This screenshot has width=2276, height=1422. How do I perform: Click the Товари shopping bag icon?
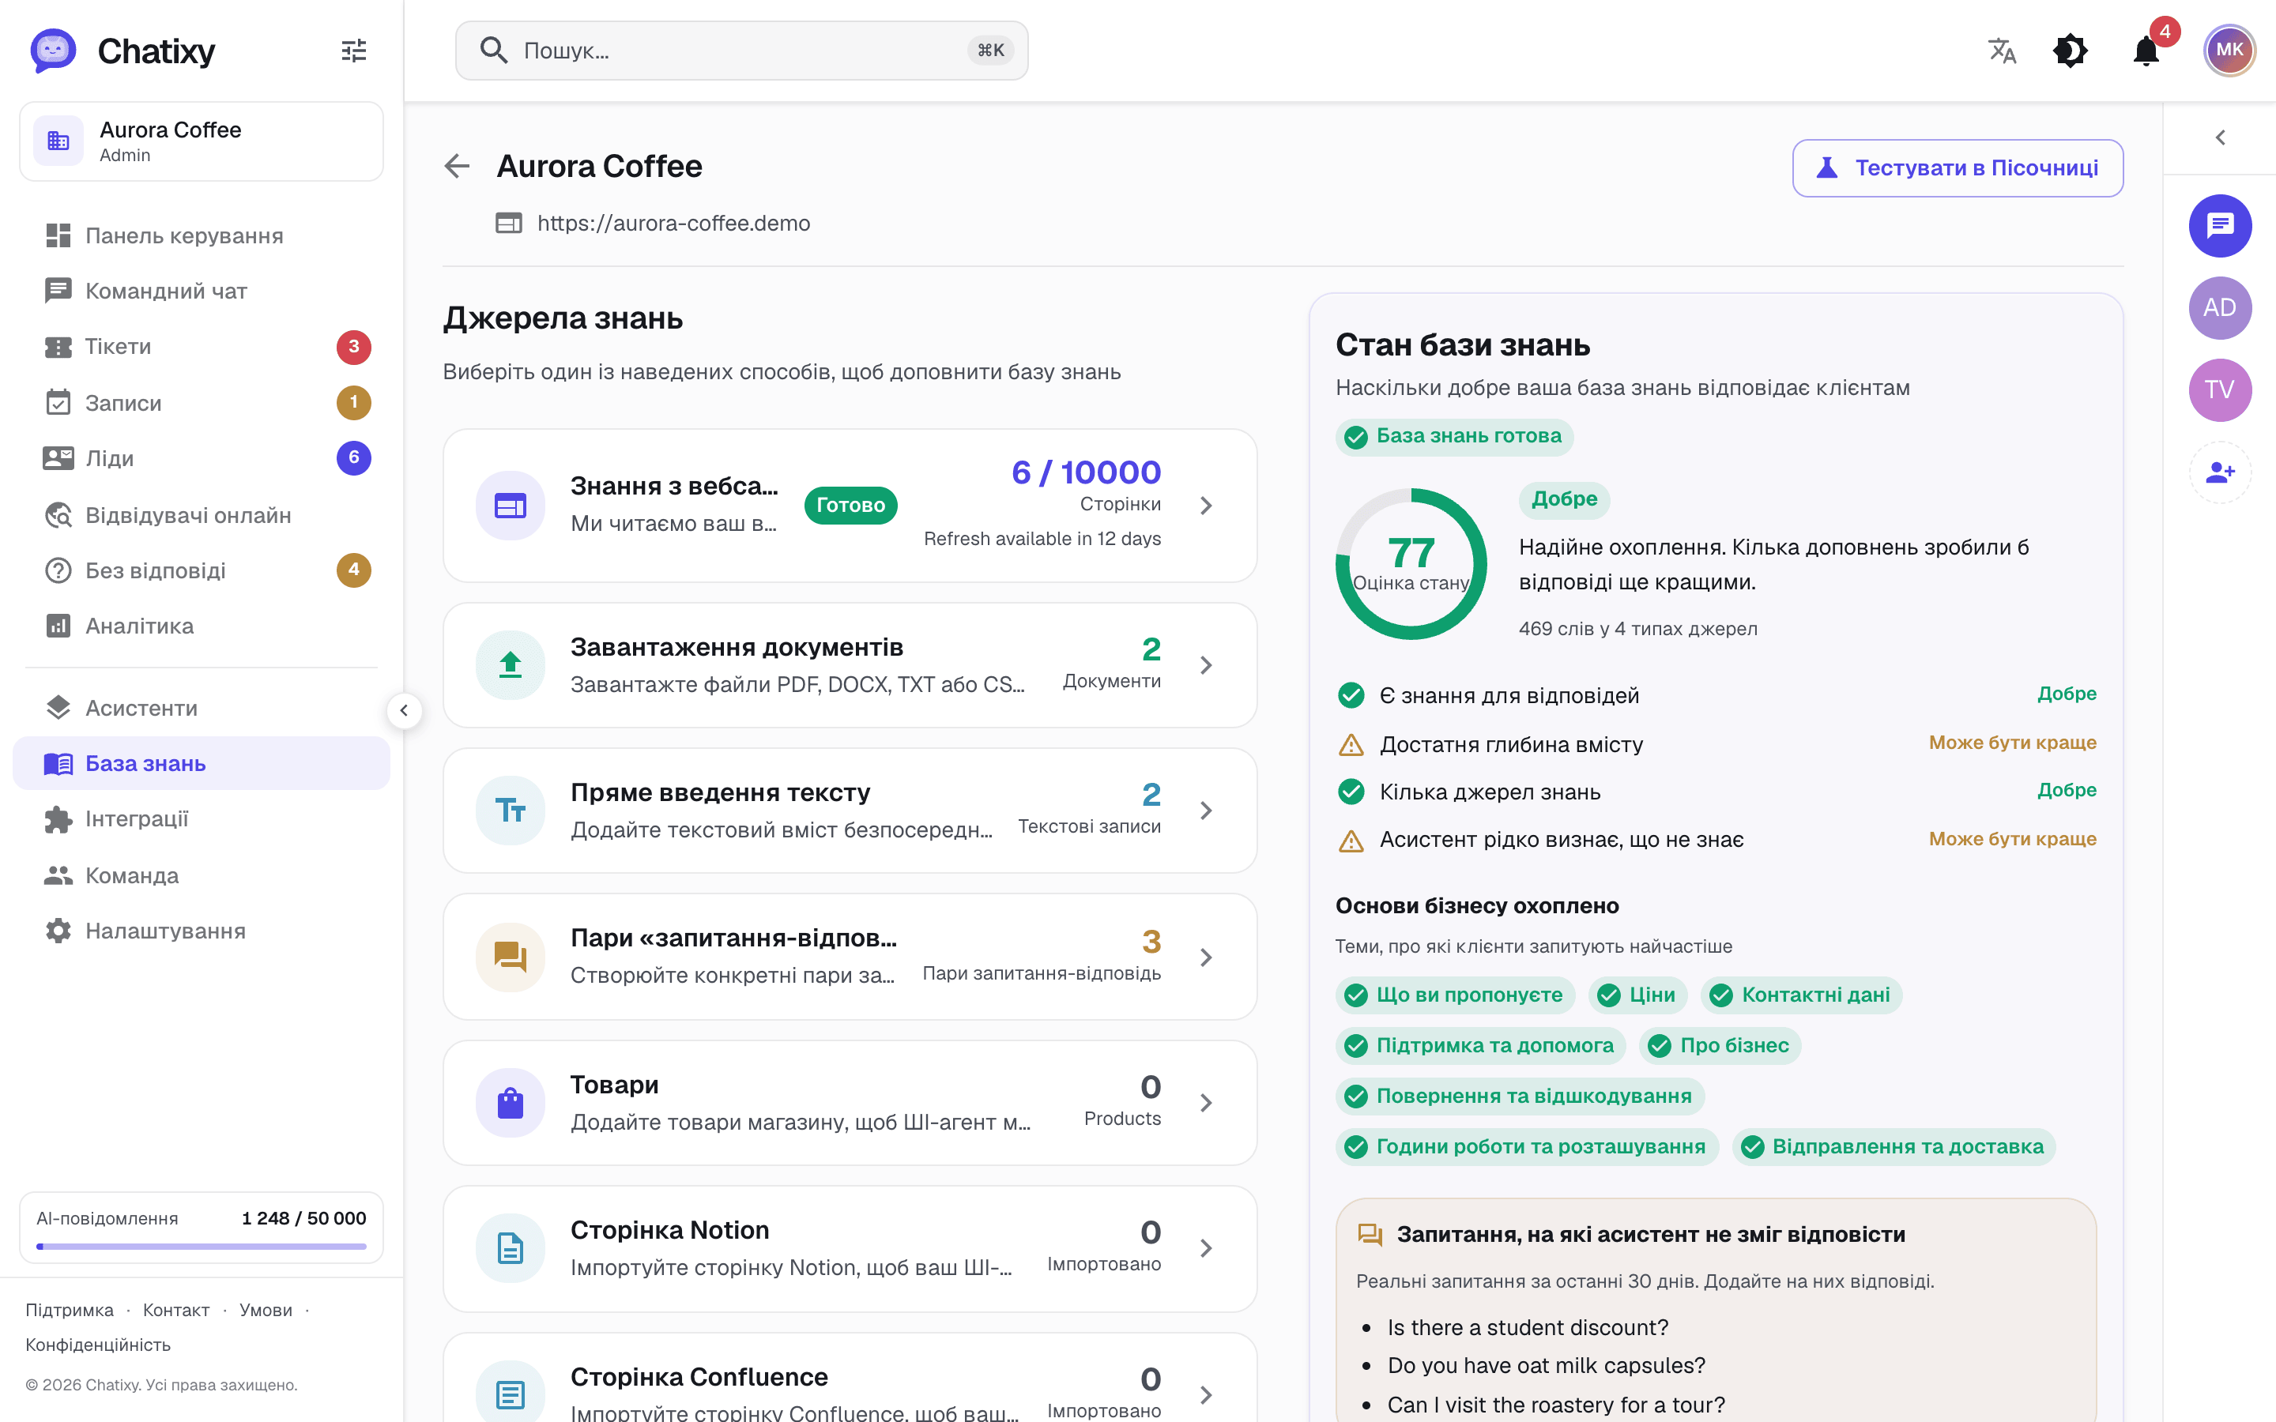tap(510, 1102)
